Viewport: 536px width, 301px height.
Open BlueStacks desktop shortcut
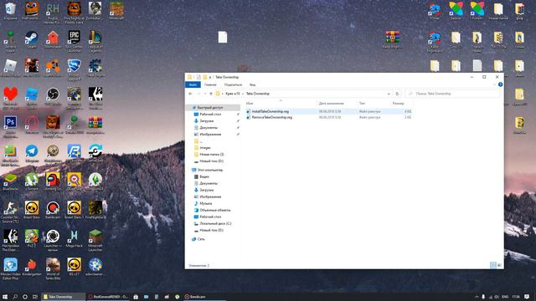10,181
